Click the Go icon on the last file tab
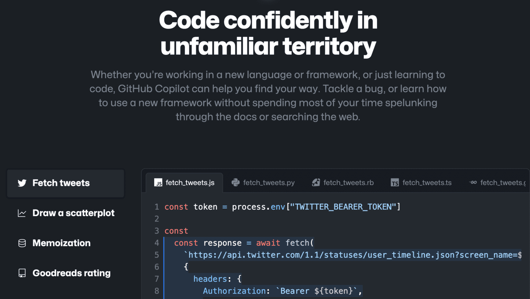Screen dimensions: 530x299 pyautogui.click(x=473, y=182)
